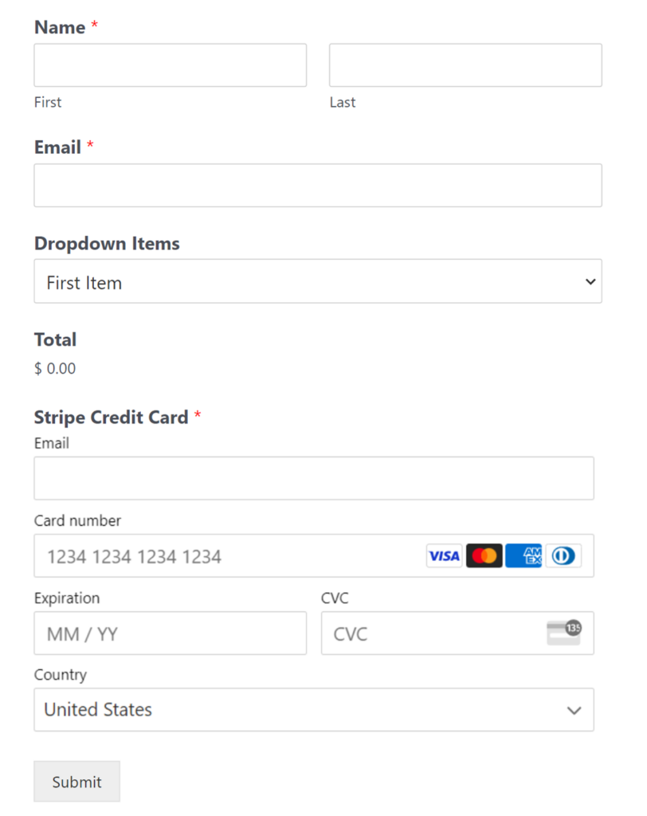Click the chevron on the Dropdown Items field
Image resolution: width=647 pixels, height=816 pixels.
[590, 281]
